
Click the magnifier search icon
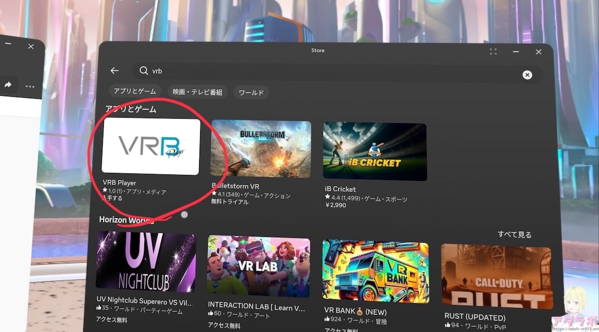(144, 71)
